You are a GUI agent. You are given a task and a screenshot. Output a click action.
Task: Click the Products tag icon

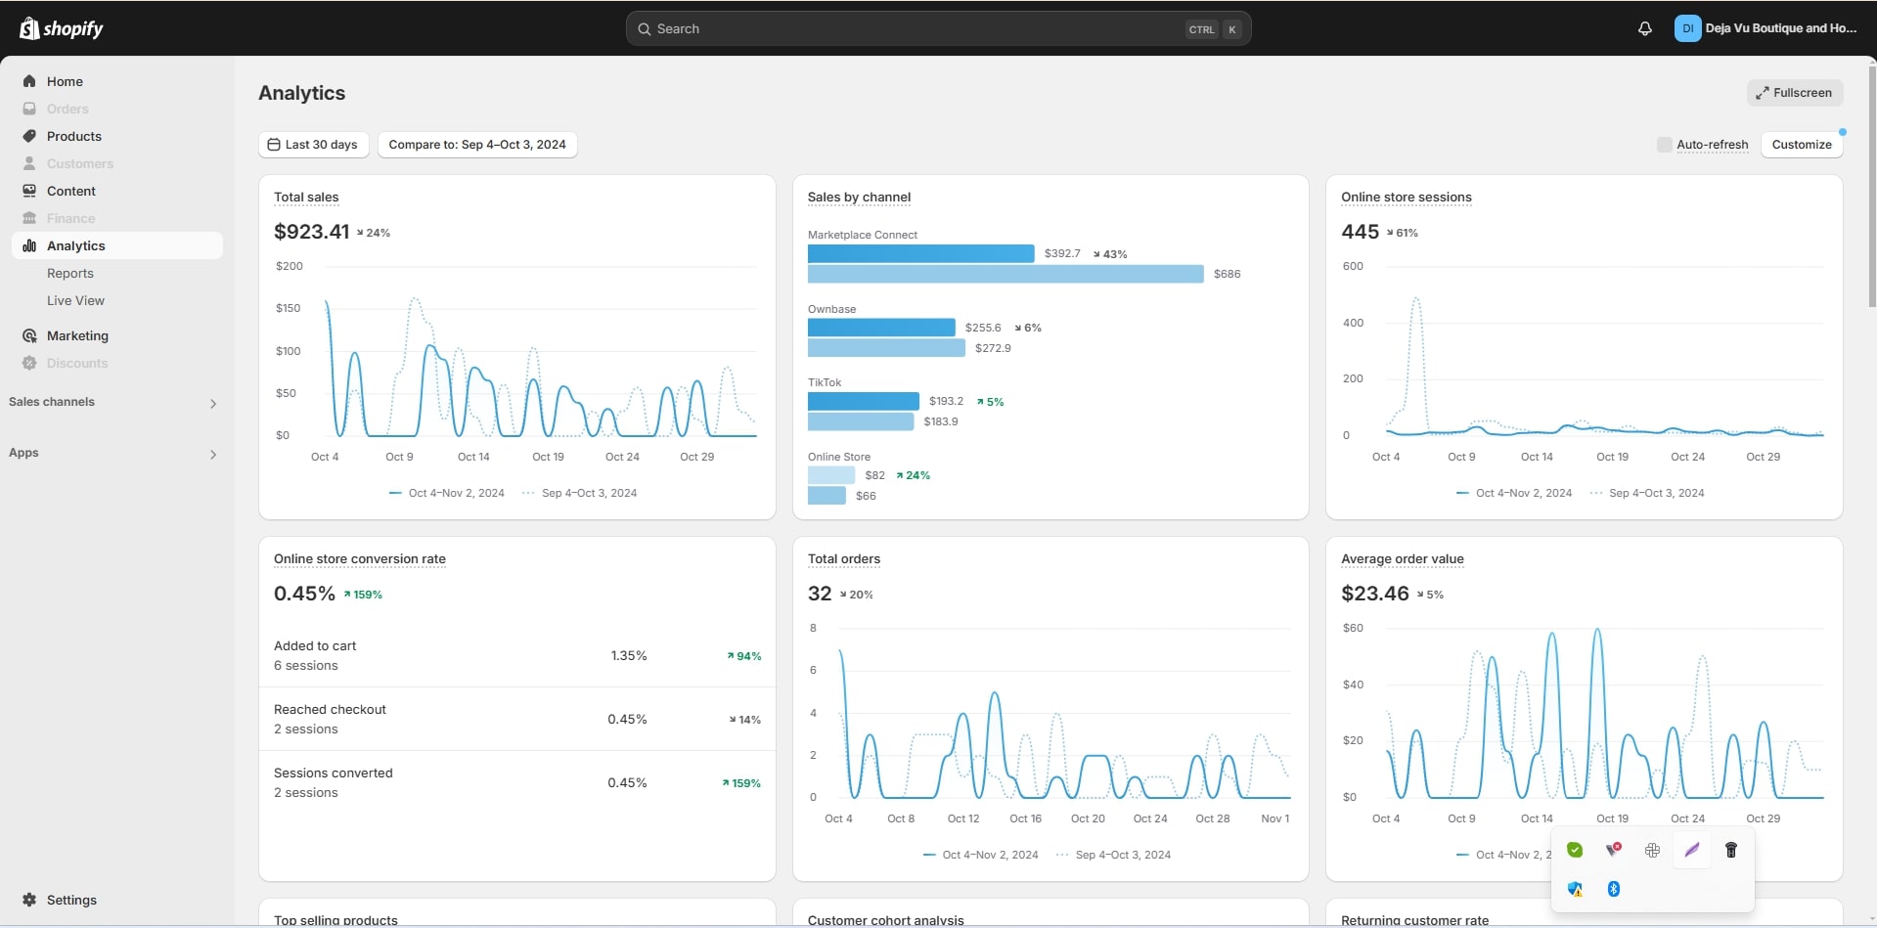[x=29, y=136]
